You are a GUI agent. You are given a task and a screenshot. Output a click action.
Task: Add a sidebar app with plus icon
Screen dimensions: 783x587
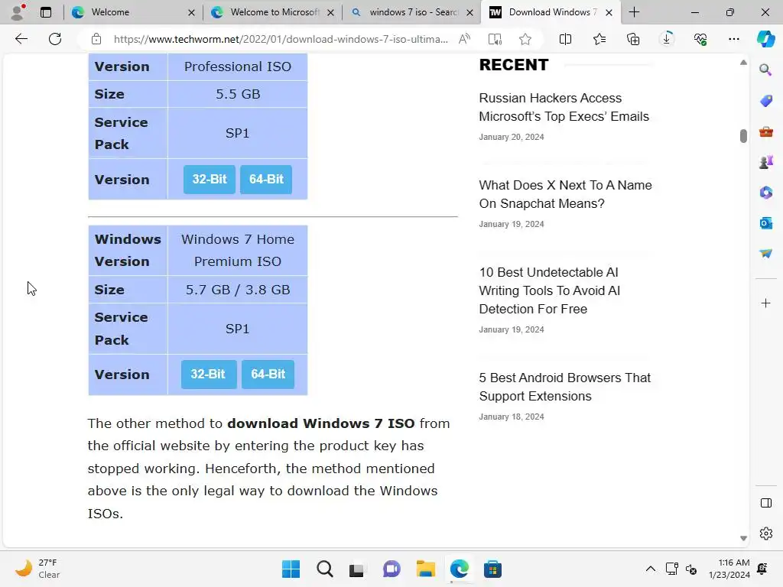click(765, 303)
